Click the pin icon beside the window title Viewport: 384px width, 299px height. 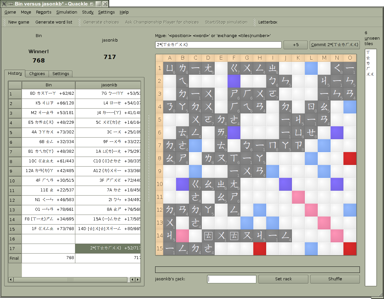10,4
